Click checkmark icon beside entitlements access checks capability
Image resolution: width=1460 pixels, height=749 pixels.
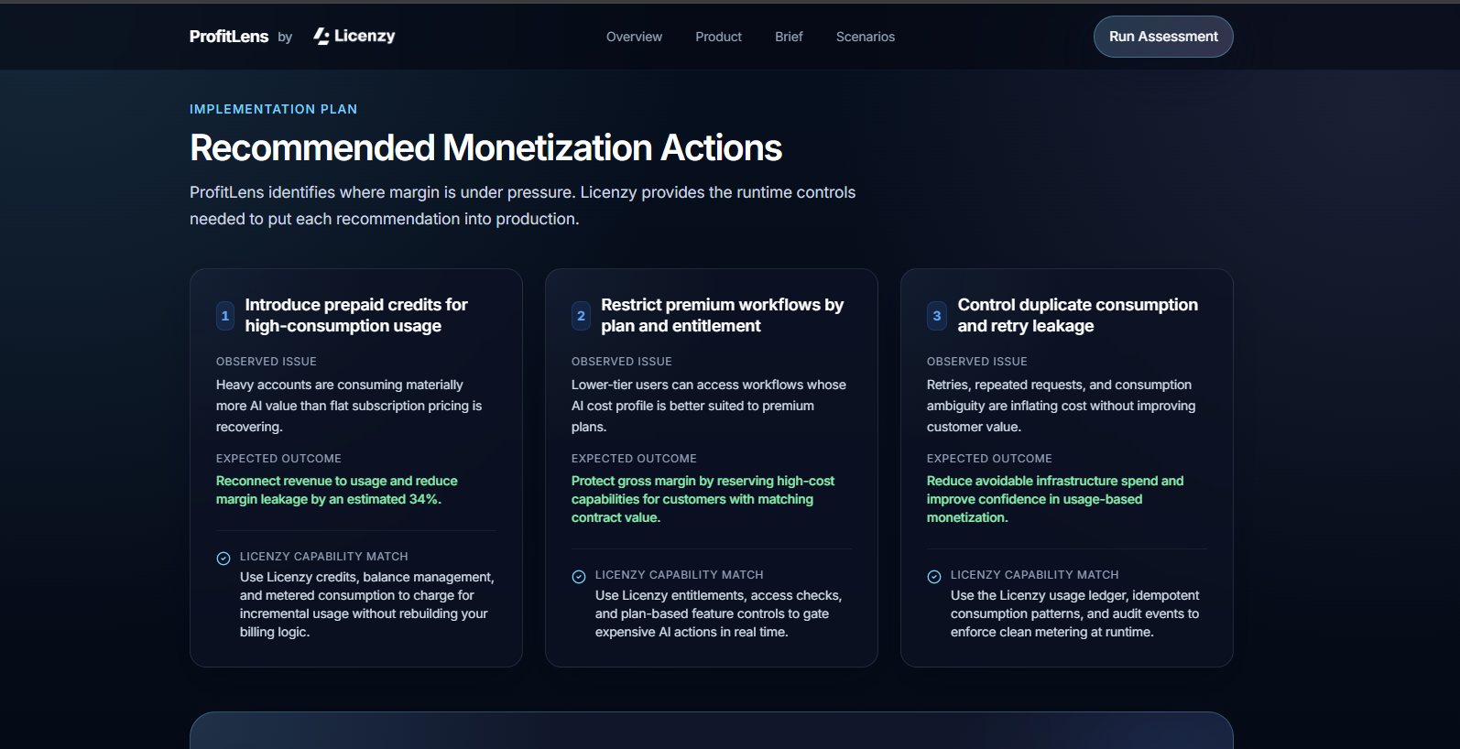(579, 577)
